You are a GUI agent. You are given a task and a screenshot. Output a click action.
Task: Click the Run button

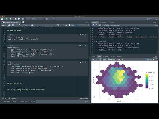point(72,25)
